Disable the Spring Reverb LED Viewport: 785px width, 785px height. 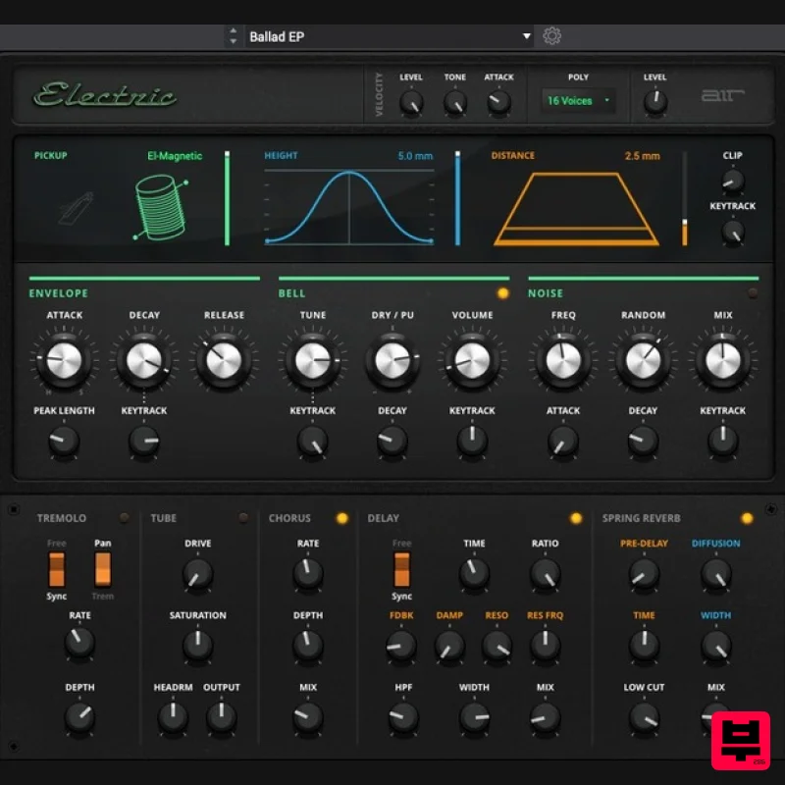(747, 518)
